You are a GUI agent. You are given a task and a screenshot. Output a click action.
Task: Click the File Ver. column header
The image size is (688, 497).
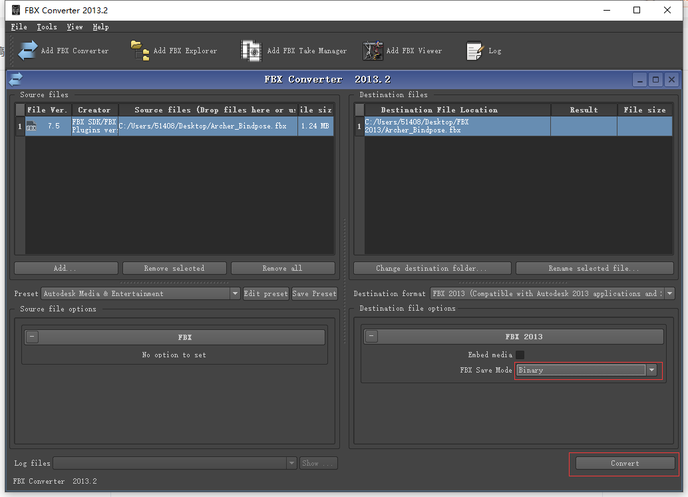48,110
